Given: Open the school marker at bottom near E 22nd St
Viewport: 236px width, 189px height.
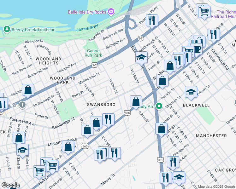Looking at the screenshot, I should tap(179, 178).
